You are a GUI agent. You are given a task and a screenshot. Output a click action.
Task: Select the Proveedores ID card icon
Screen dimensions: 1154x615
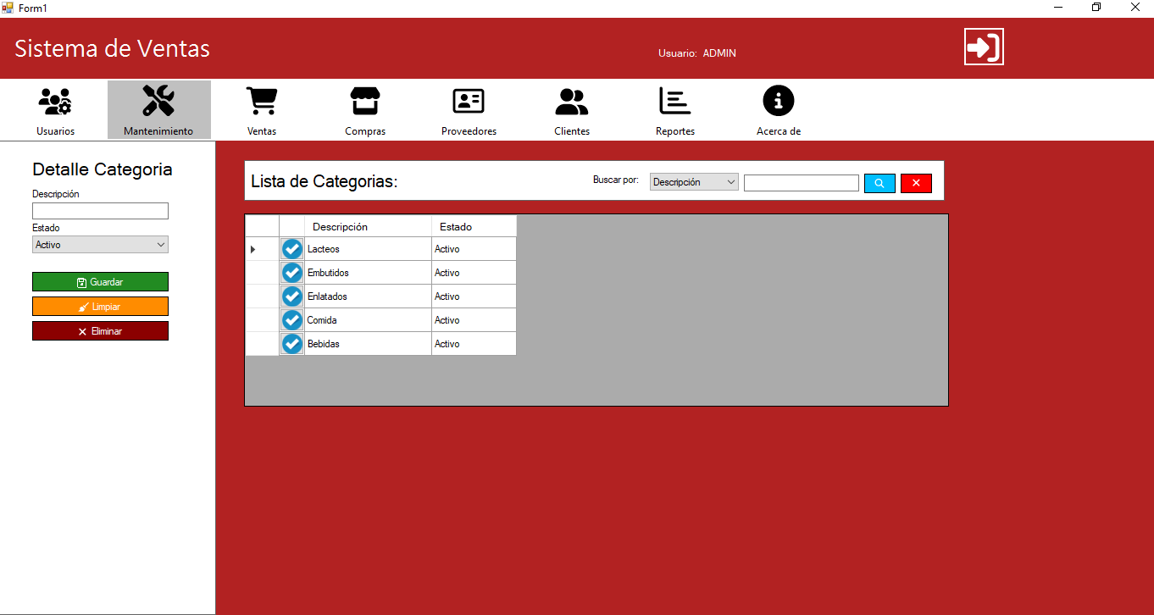469,102
